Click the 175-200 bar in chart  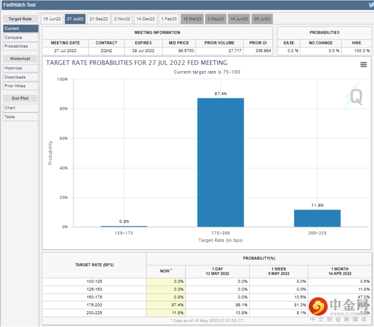pos(220,162)
